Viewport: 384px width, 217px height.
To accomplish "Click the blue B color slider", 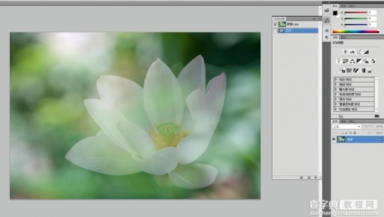I will 355,25.
